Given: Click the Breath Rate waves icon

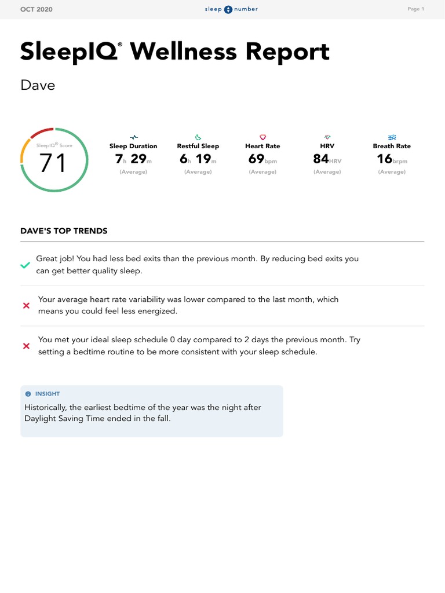Looking at the screenshot, I should pos(392,137).
